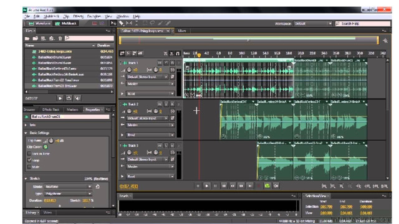Image resolution: width=399 pixels, height=224 pixels.
Task: Switch to Multitrack view
Action: point(66,24)
